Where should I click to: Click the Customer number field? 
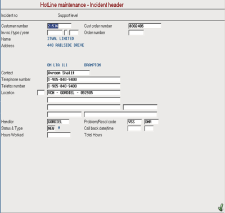[x=59, y=26]
